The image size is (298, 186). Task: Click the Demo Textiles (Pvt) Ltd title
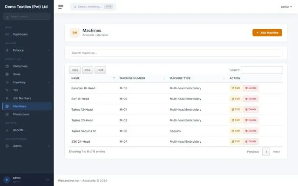(26, 7)
